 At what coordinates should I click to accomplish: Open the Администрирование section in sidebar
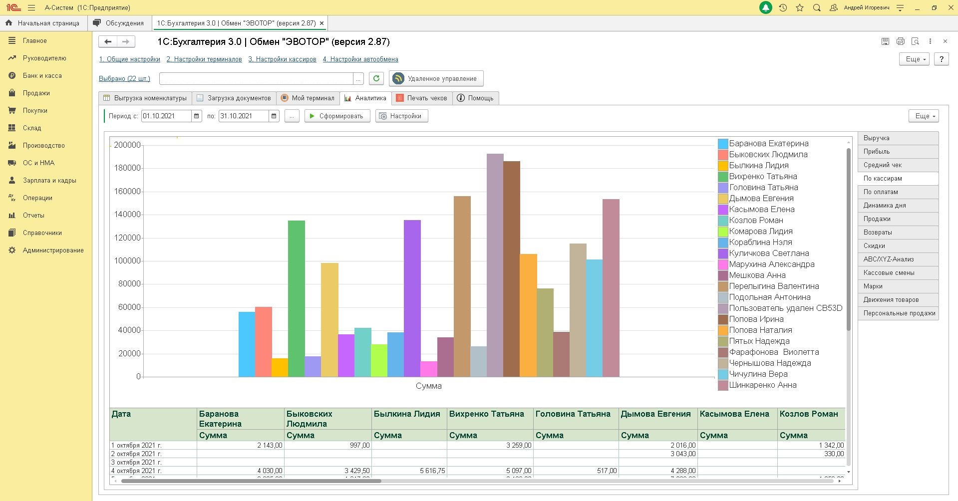click(x=46, y=250)
